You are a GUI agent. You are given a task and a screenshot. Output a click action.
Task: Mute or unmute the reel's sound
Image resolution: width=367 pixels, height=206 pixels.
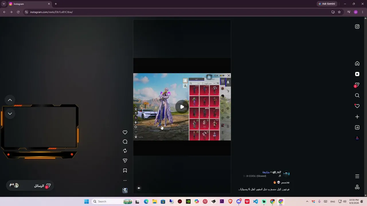(139, 188)
